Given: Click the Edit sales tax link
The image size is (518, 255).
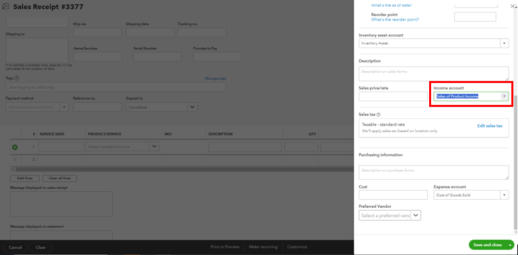Looking at the screenshot, I should point(489,126).
